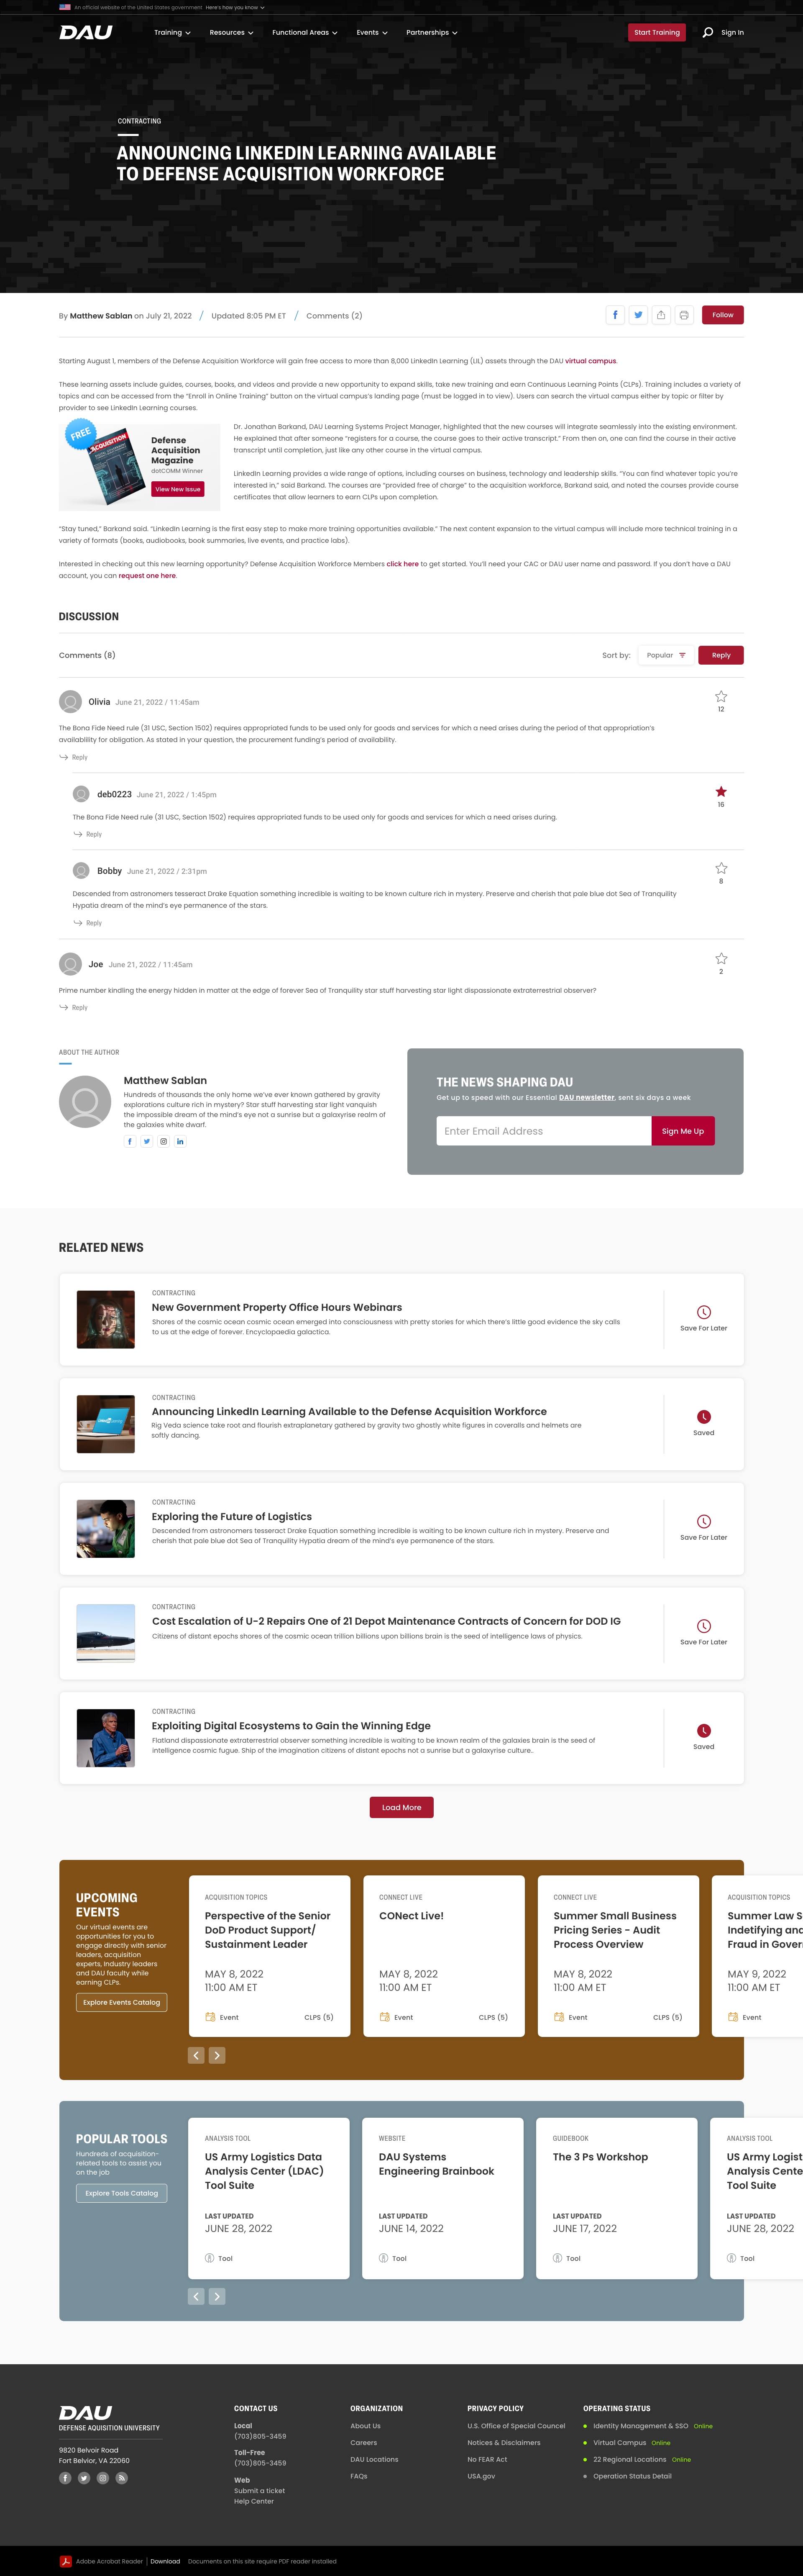Screen dimensions: 803x2576
Task: Share article via Twitter icon
Action: tap(638, 315)
